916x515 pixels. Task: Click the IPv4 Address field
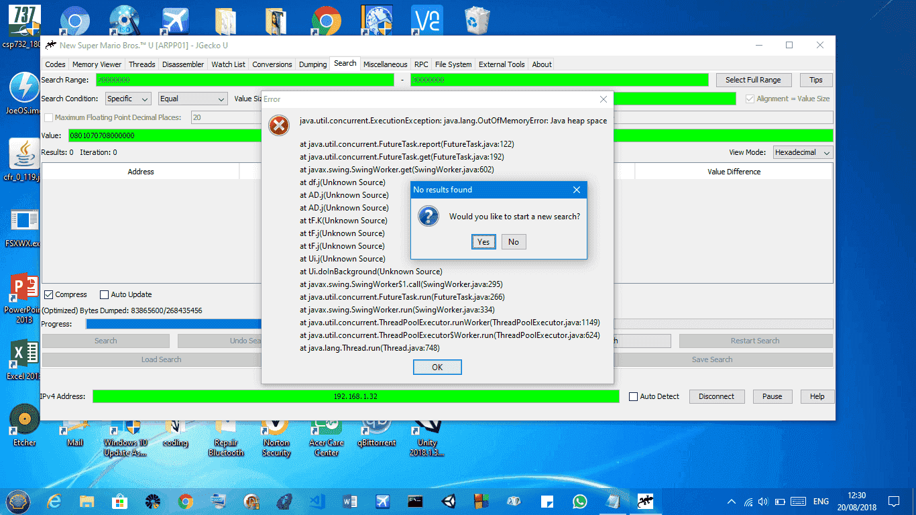(356, 396)
